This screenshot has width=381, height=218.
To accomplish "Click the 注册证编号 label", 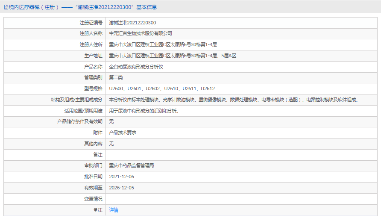I will point(91,23).
